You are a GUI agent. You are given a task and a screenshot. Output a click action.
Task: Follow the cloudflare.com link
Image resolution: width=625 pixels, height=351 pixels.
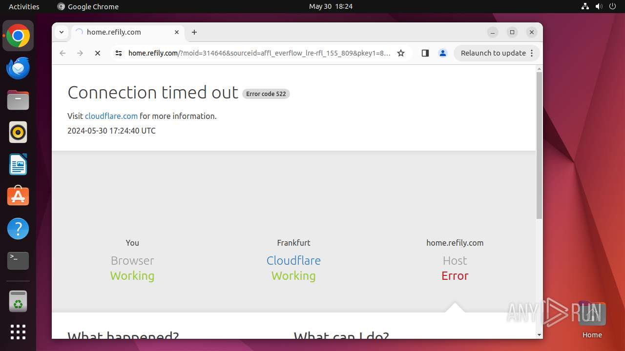[x=111, y=116]
